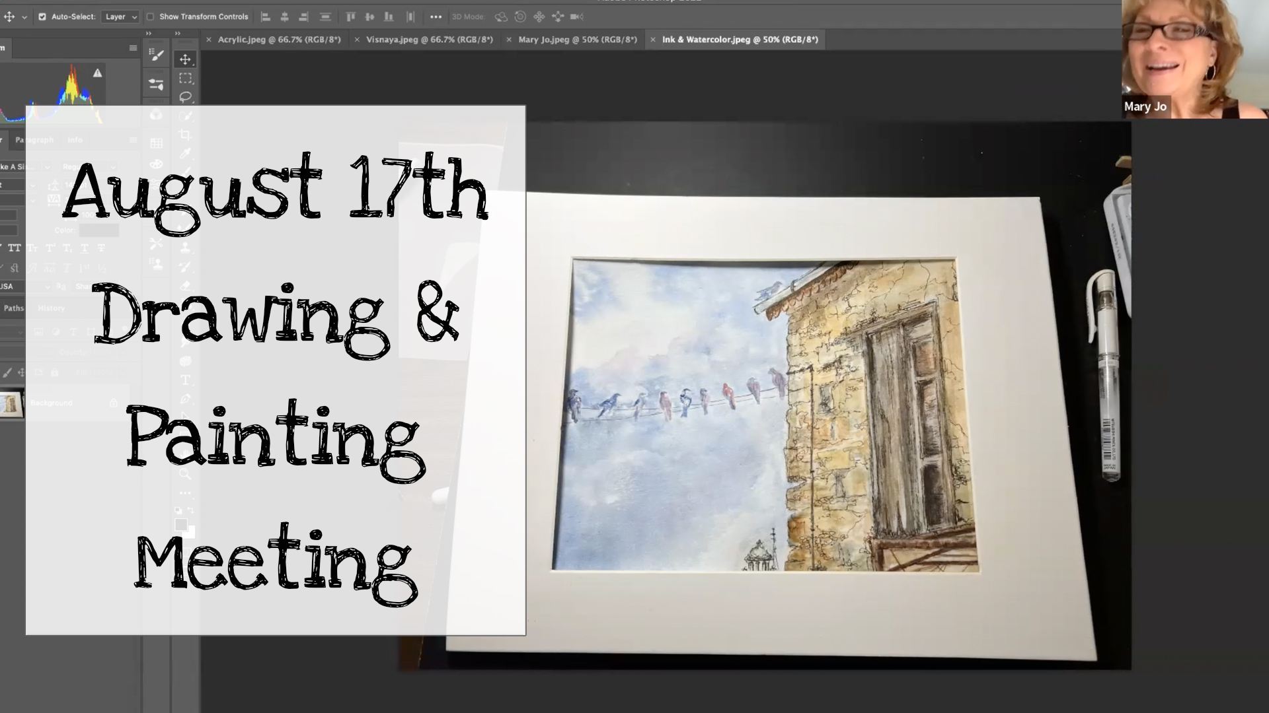Open the Character panel menu
This screenshot has height=713, width=1269.
click(133, 140)
